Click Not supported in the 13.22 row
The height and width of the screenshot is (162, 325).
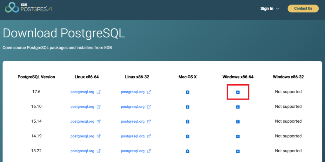288,151
